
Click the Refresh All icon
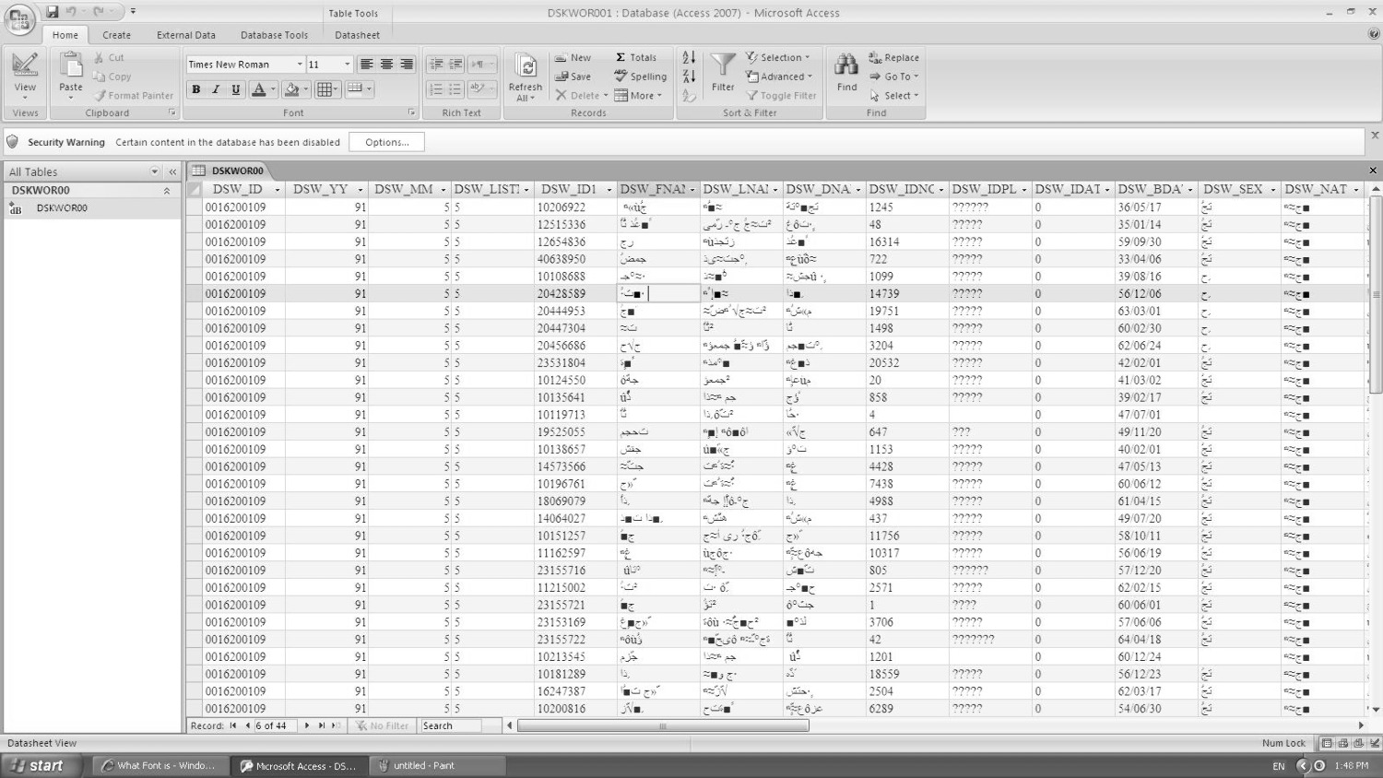526,67
